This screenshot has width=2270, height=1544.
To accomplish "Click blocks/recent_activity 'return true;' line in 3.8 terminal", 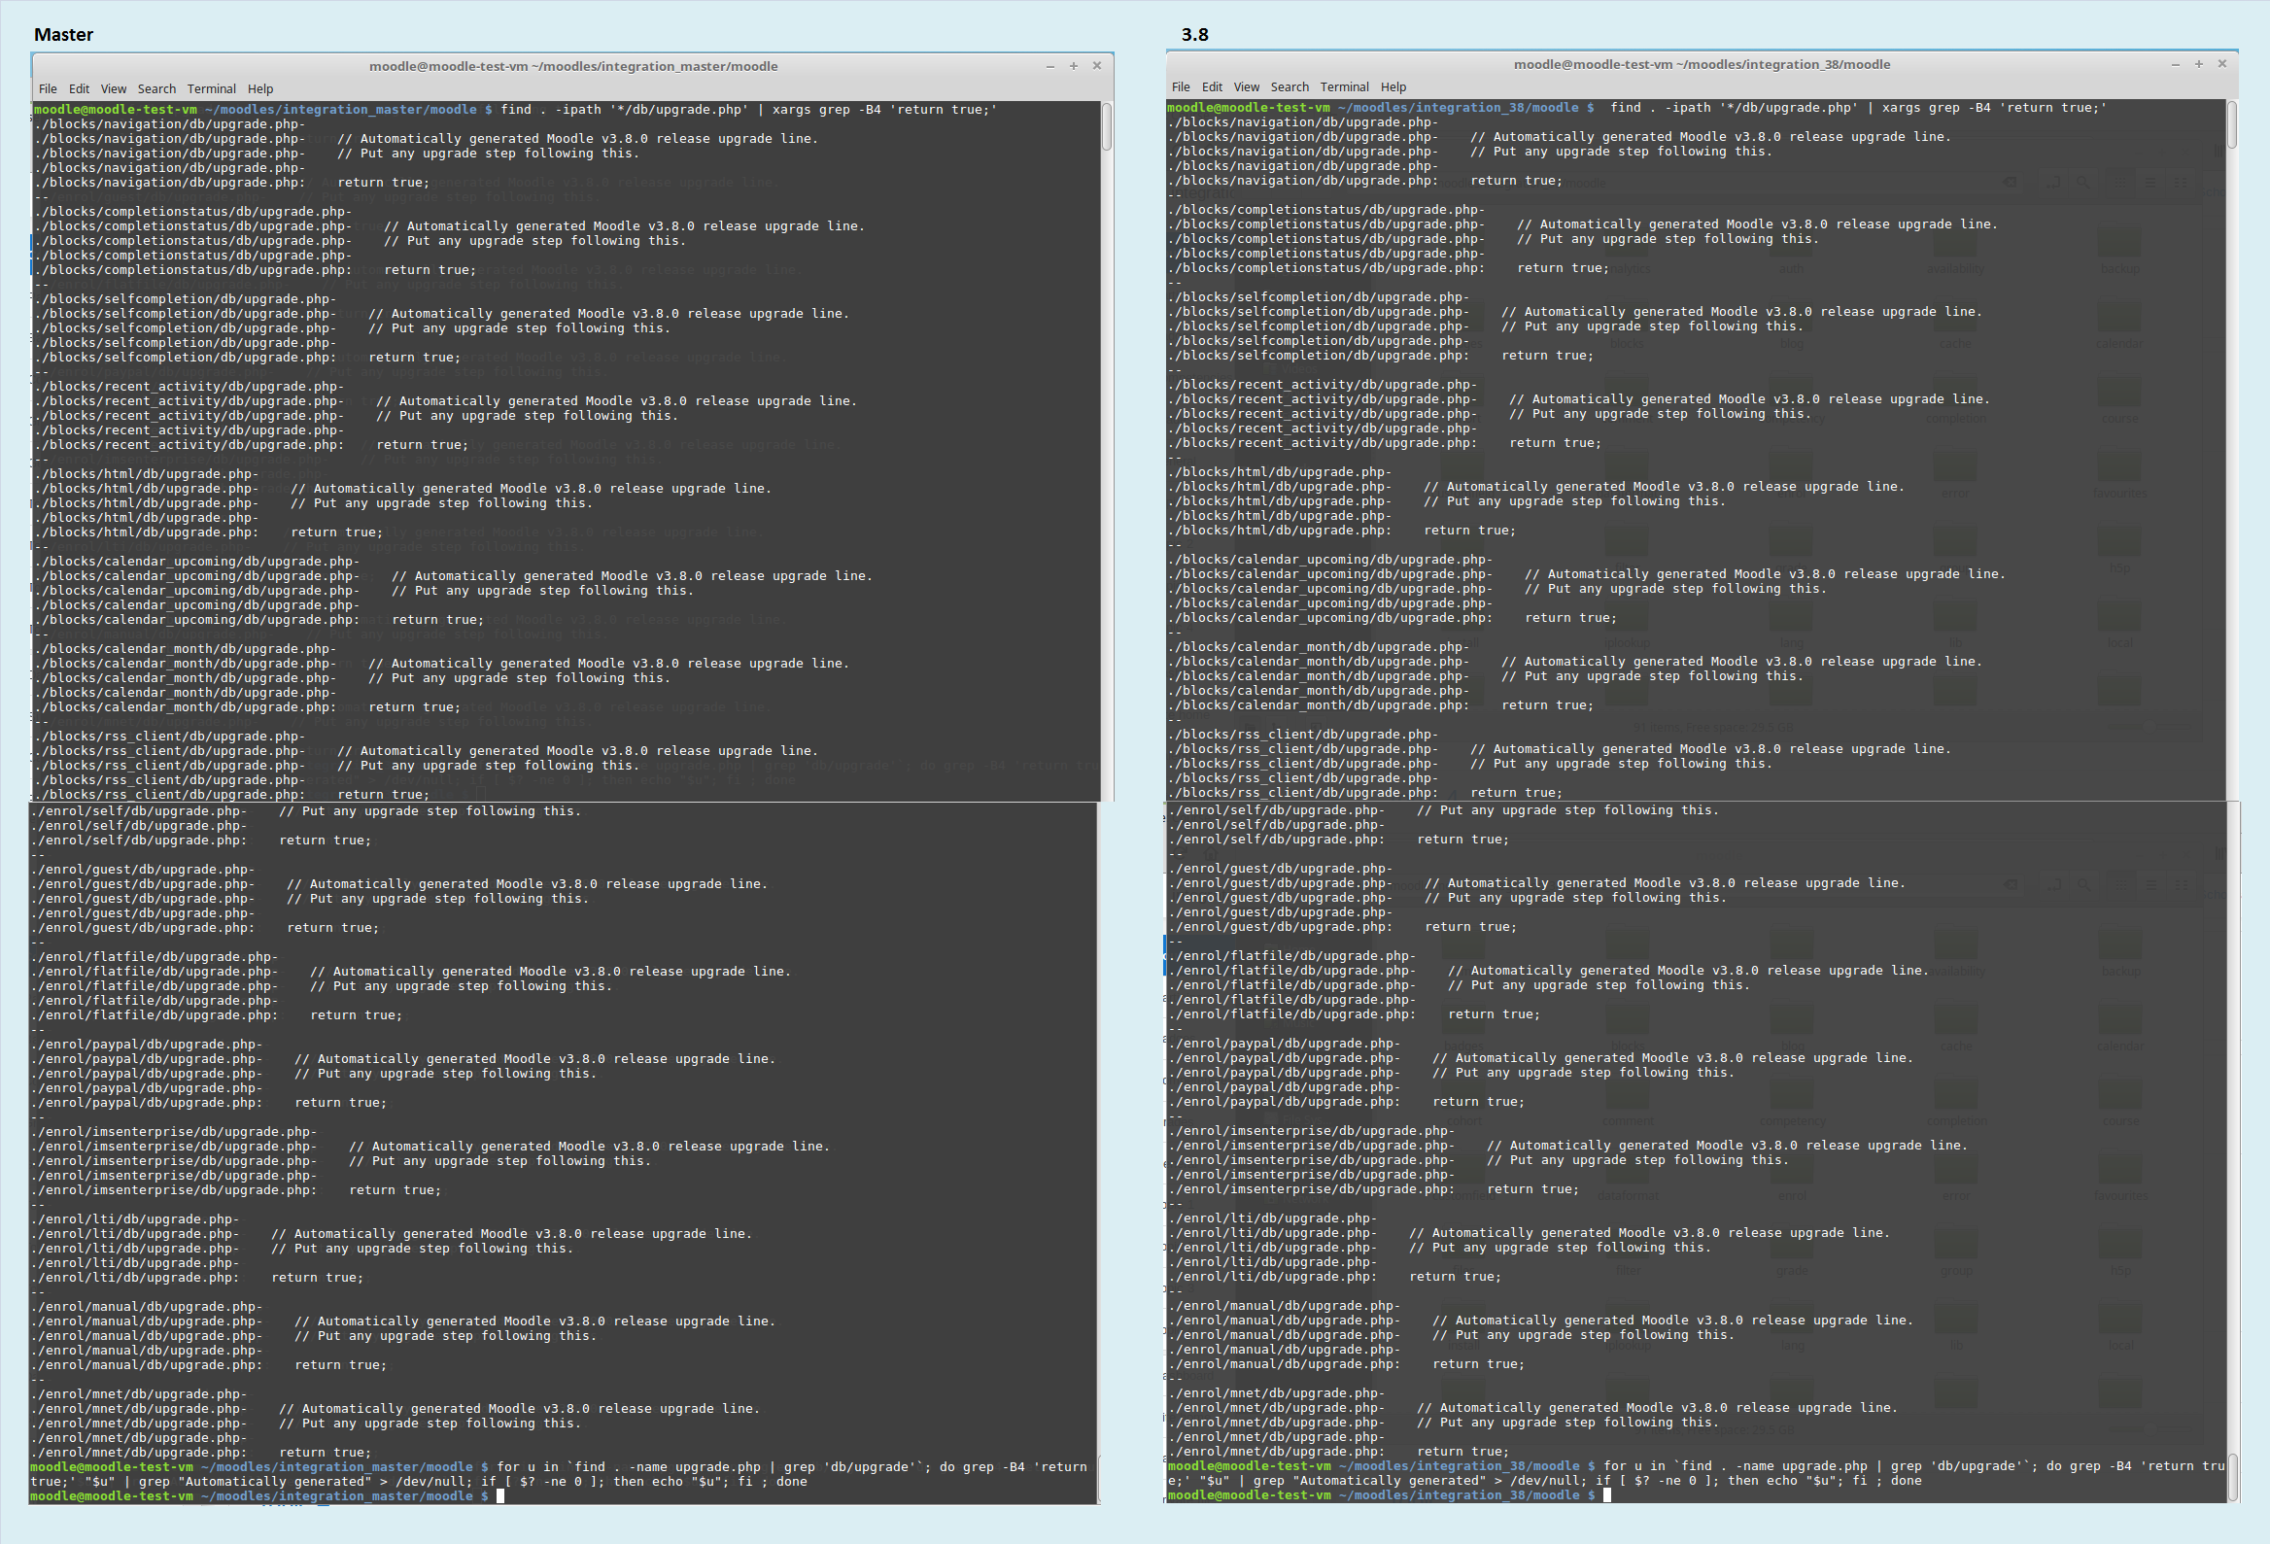I will pyautogui.click(x=1385, y=443).
